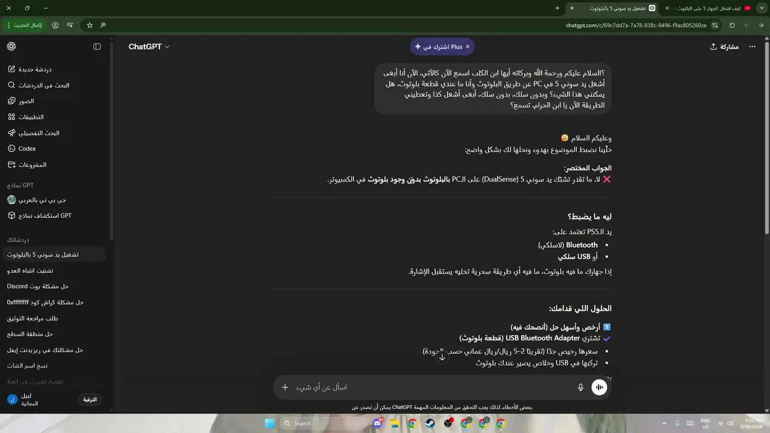Open chat 'تشغيل يد سوني 5 بالبلوتوث'
This screenshot has height=433, width=770.
point(54,254)
